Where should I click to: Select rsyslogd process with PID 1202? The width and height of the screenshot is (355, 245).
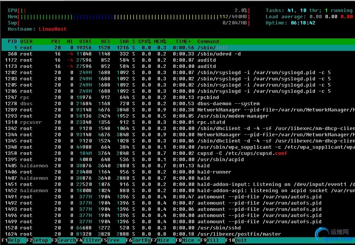[x=178, y=73]
